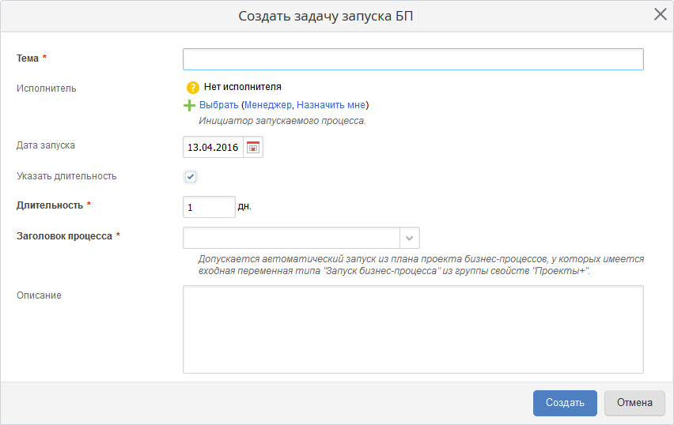Click the "Длительность" days input field
Screen dimensions: 674x425
click(x=208, y=207)
